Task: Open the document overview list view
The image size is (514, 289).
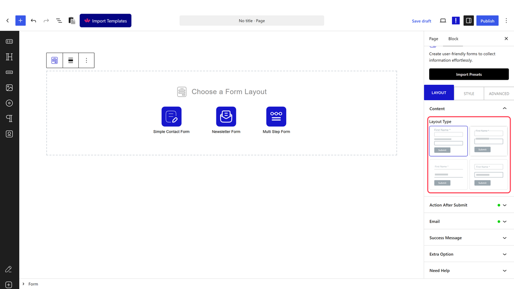Action: click(x=59, y=21)
